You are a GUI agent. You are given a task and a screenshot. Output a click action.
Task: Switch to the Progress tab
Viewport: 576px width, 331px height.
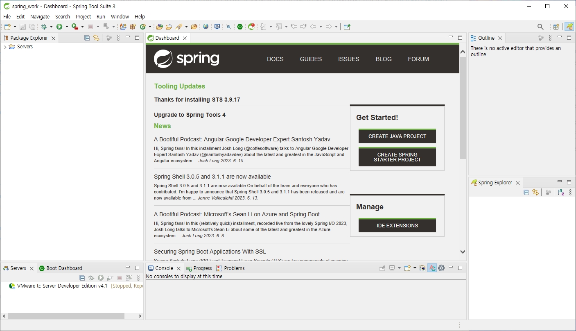199,268
